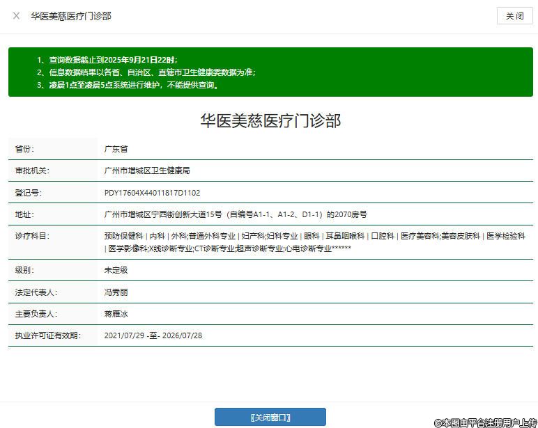Screen dimensions: 538x428
Task: Click the clinic address text
Action: tap(235, 214)
